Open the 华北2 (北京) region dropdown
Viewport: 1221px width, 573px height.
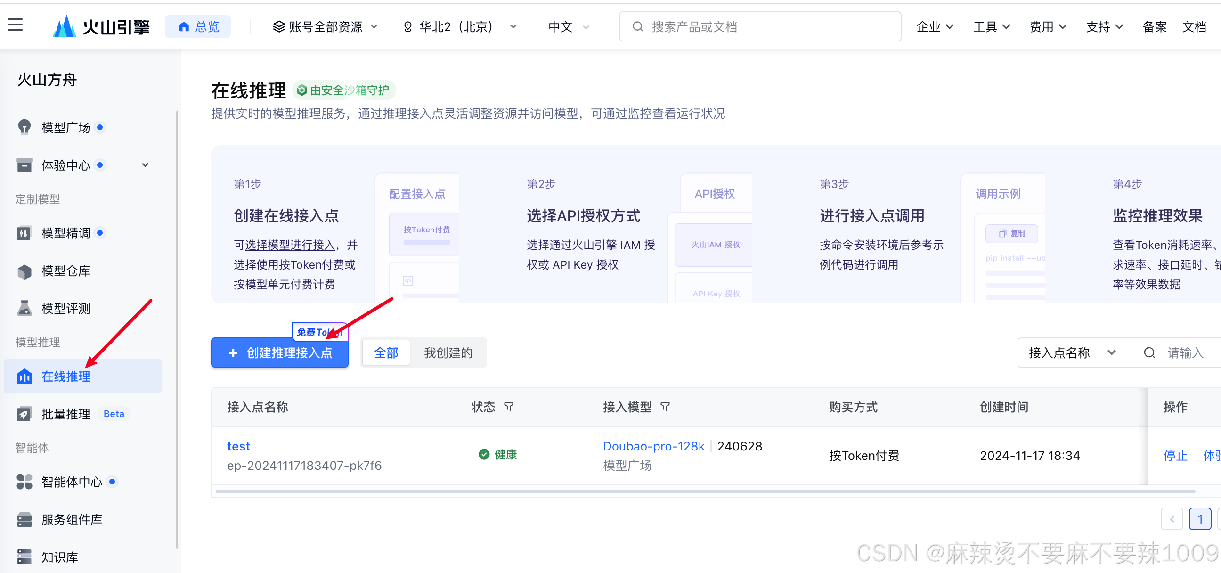459,26
